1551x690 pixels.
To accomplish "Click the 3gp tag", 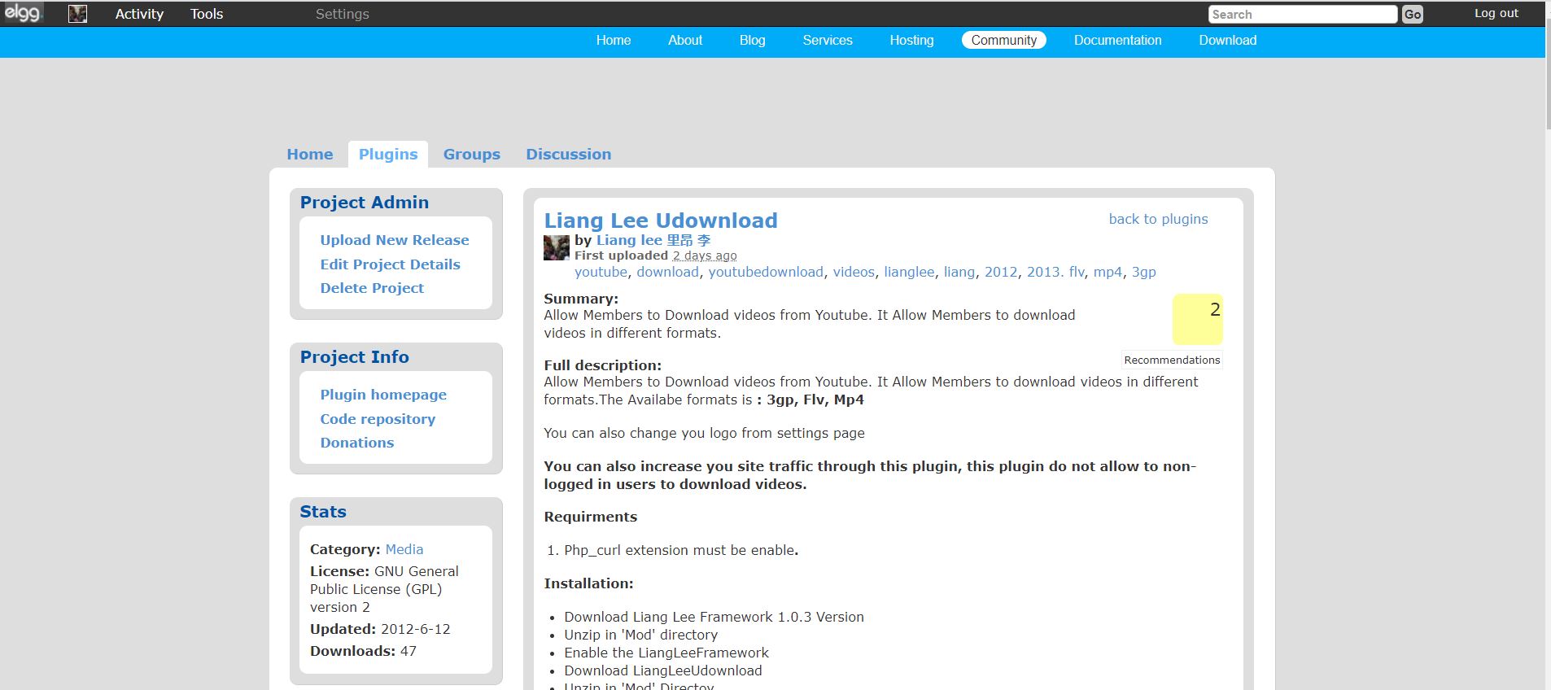I will pyautogui.click(x=1143, y=272).
